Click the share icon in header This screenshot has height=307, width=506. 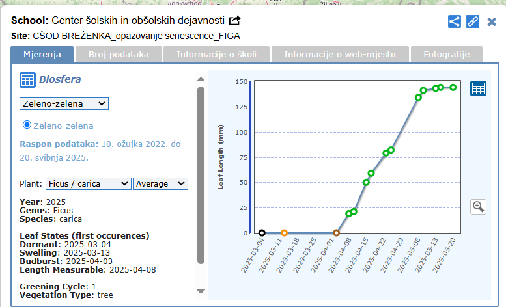pyautogui.click(x=455, y=21)
